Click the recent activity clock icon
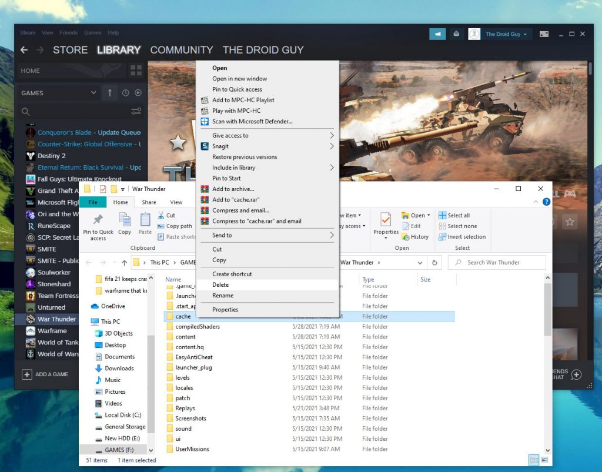This screenshot has height=472, width=602. (x=126, y=93)
